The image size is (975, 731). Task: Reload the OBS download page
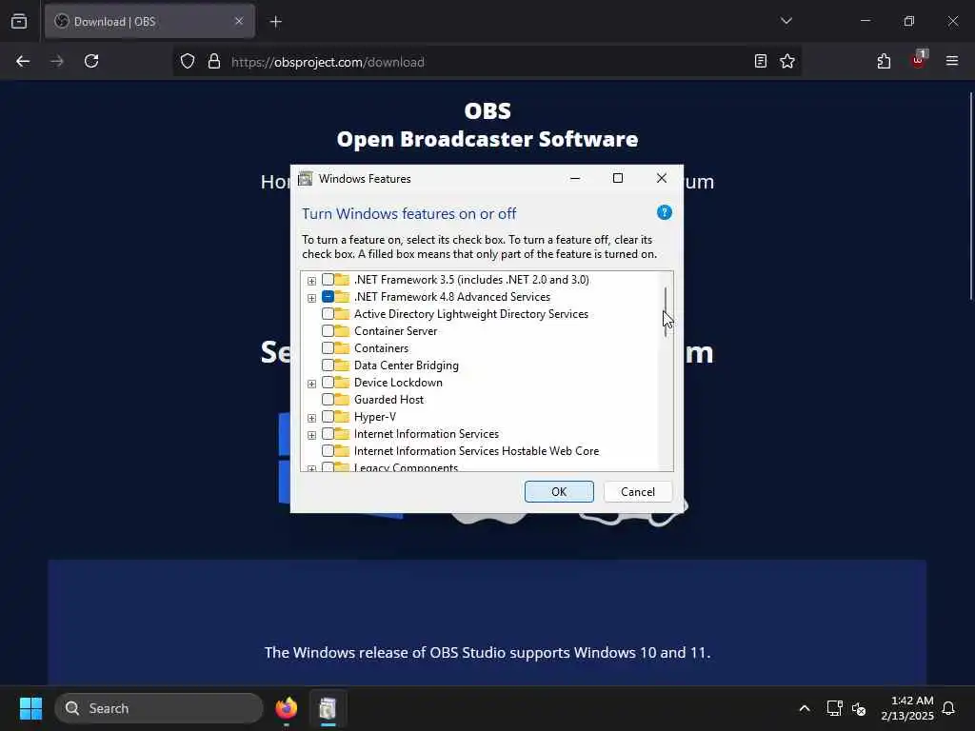[91, 61]
